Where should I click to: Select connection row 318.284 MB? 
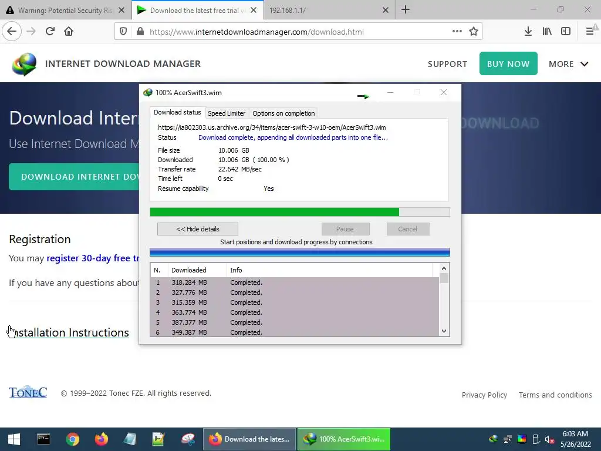click(295, 282)
